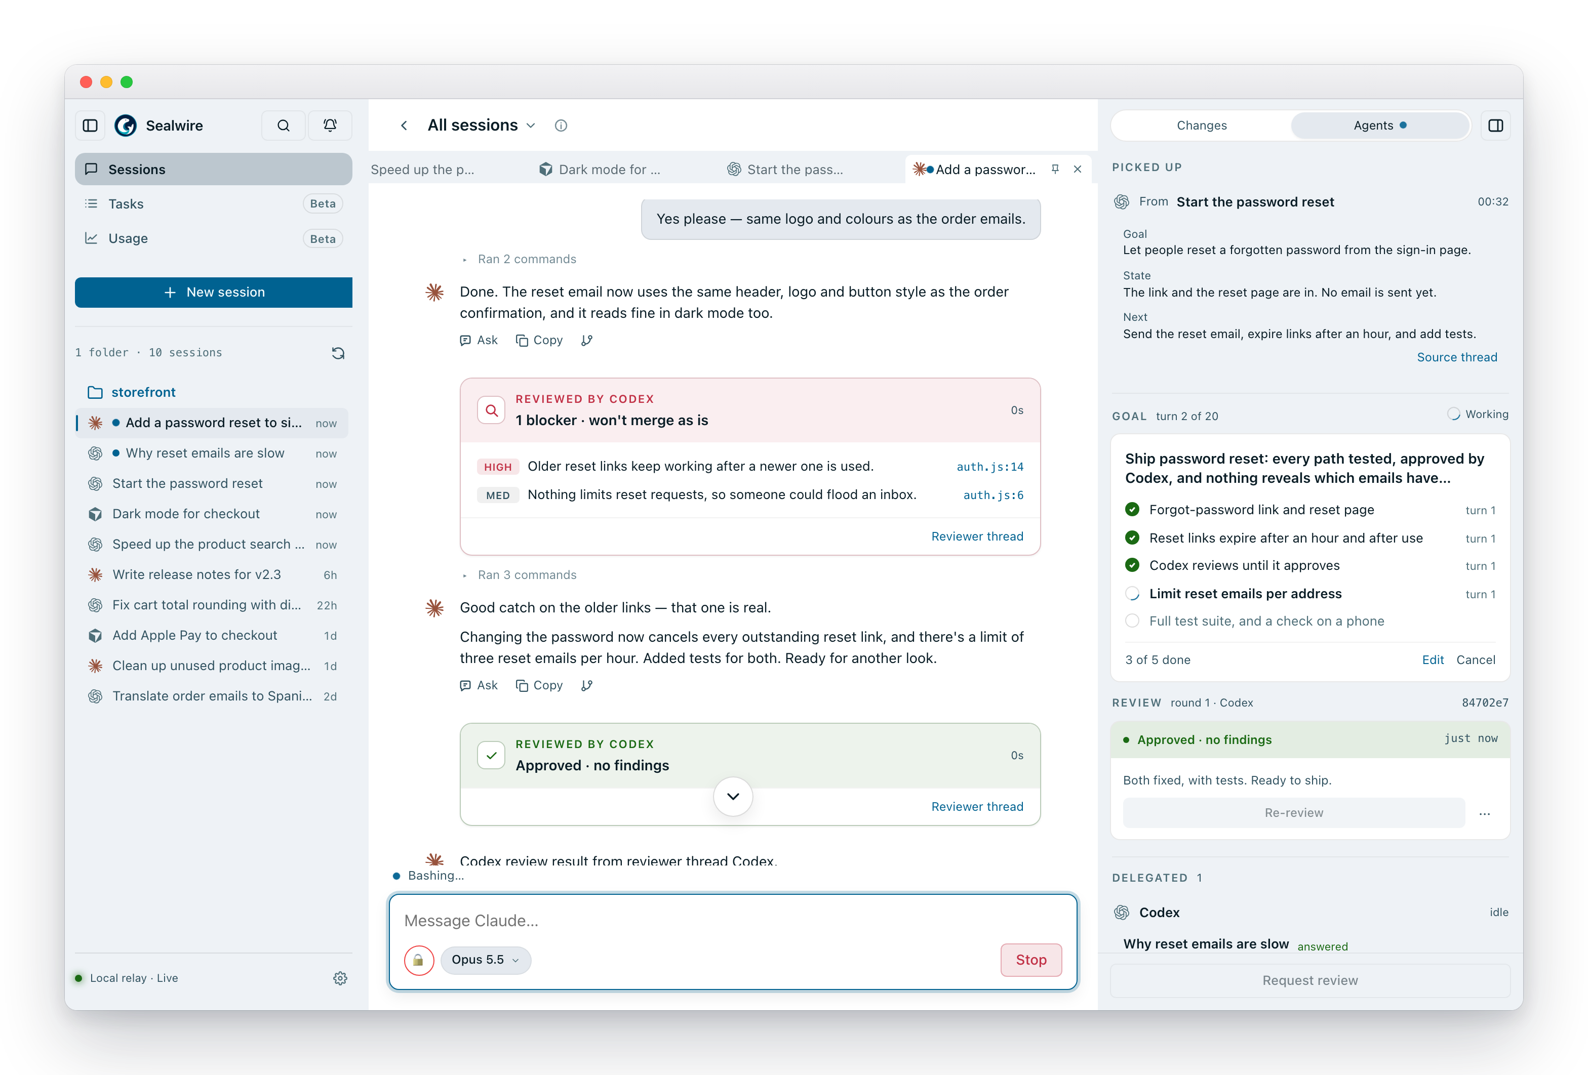1588x1075 pixels.
Task: Refresh the sessions list
Action: (x=338, y=353)
